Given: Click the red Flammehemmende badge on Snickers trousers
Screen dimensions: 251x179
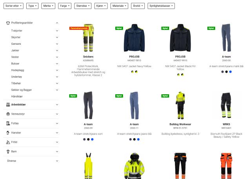Looking at the screenshot, I should (x=79, y=28).
